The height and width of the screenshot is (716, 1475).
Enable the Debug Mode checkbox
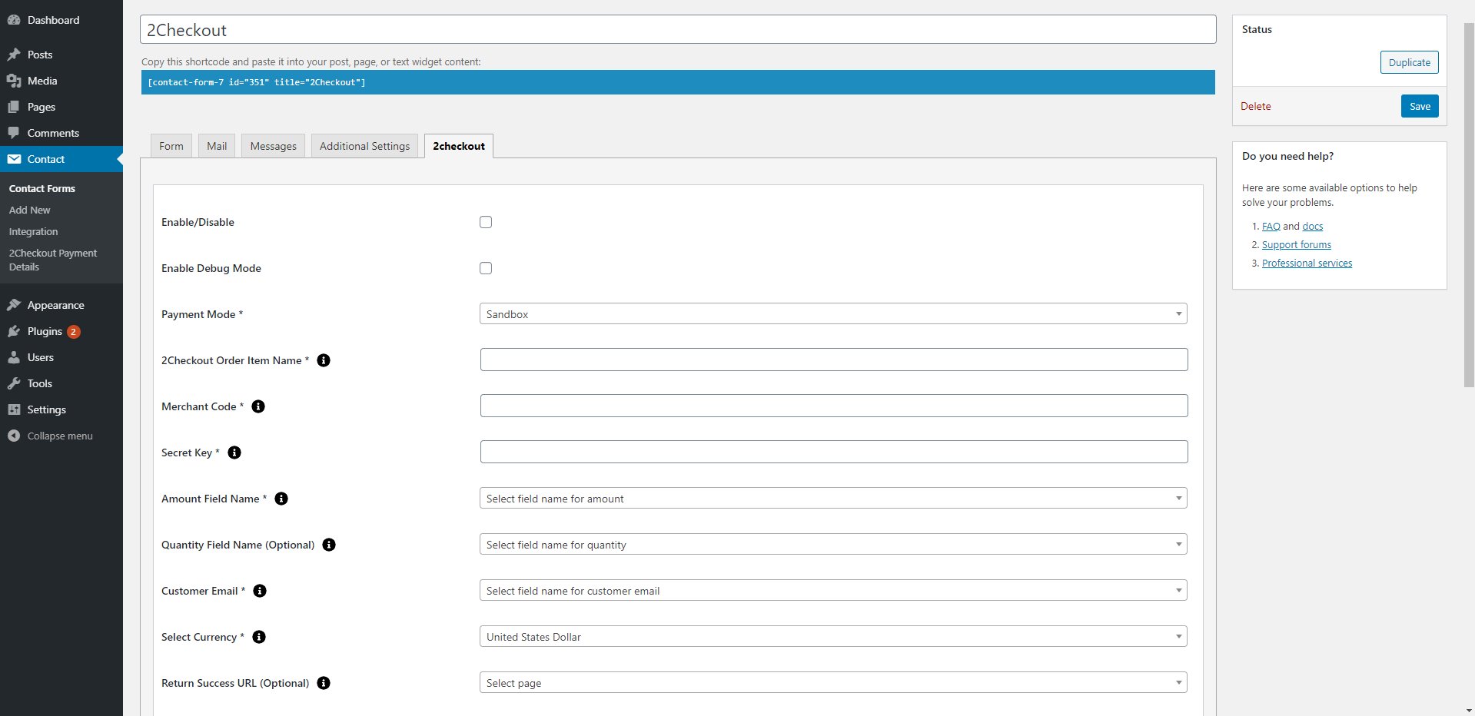(x=486, y=268)
